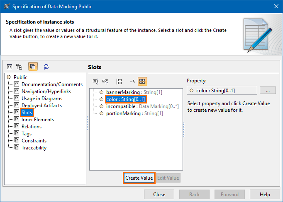Click the circle icon beside incompatible

tap(101, 106)
